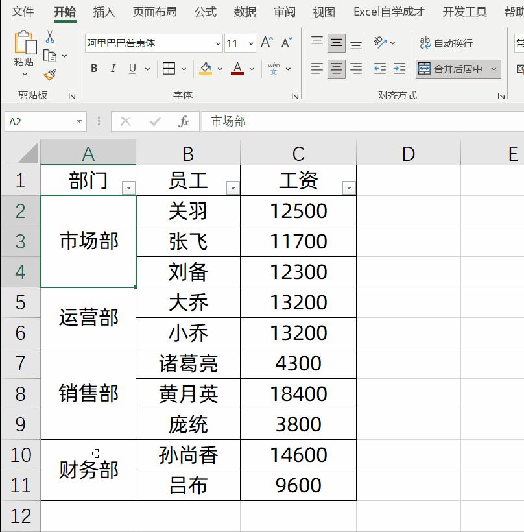Image resolution: width=524 pixels, height=532 pixels.
Task: Click the Insert Function fx button
Action: pos(184,121)
